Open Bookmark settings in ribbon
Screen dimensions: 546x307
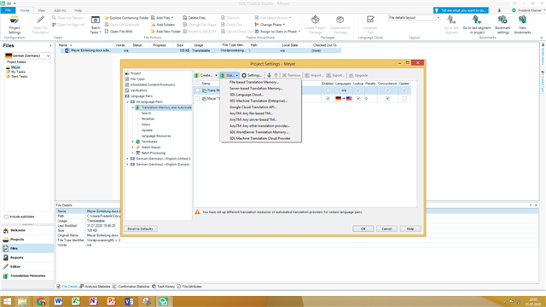(502, 25)
